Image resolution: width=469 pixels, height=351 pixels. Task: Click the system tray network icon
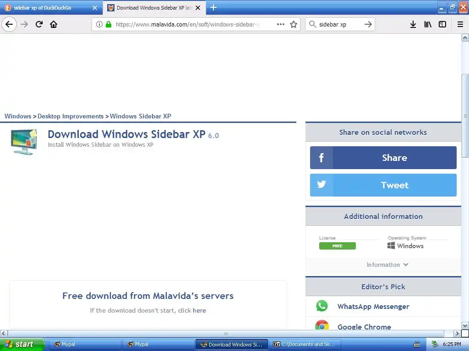(x=435, y=344)
